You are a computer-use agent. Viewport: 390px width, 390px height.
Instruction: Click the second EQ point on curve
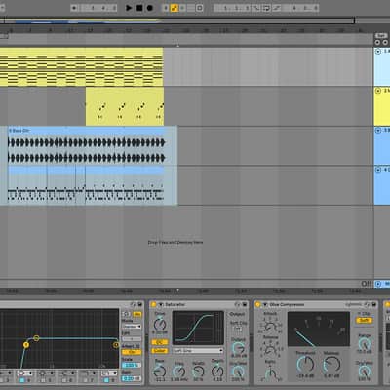point(36,338)
